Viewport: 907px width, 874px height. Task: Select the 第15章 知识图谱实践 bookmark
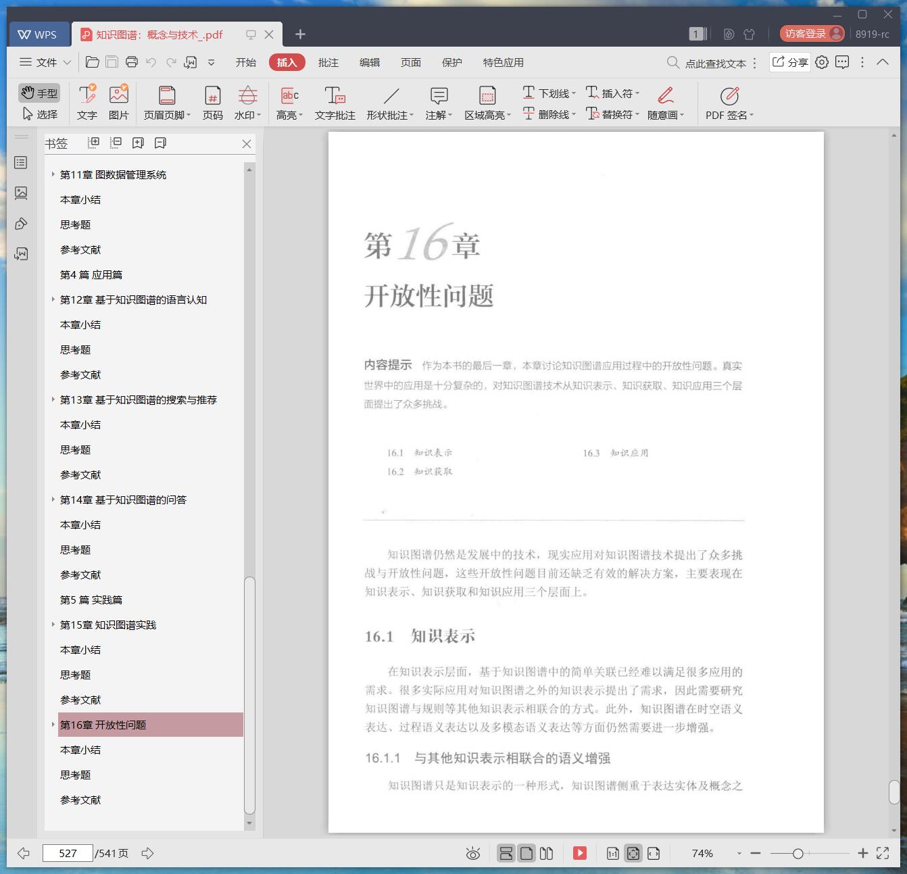pos(108,625)
